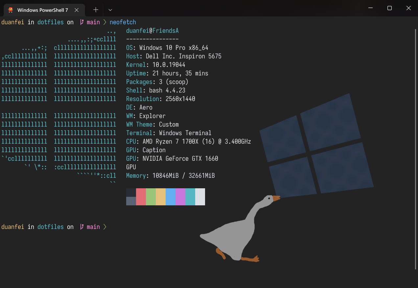418x288 pixels.
Task: Click the PowerShell tab profile icon
Action: click(11, 10)
